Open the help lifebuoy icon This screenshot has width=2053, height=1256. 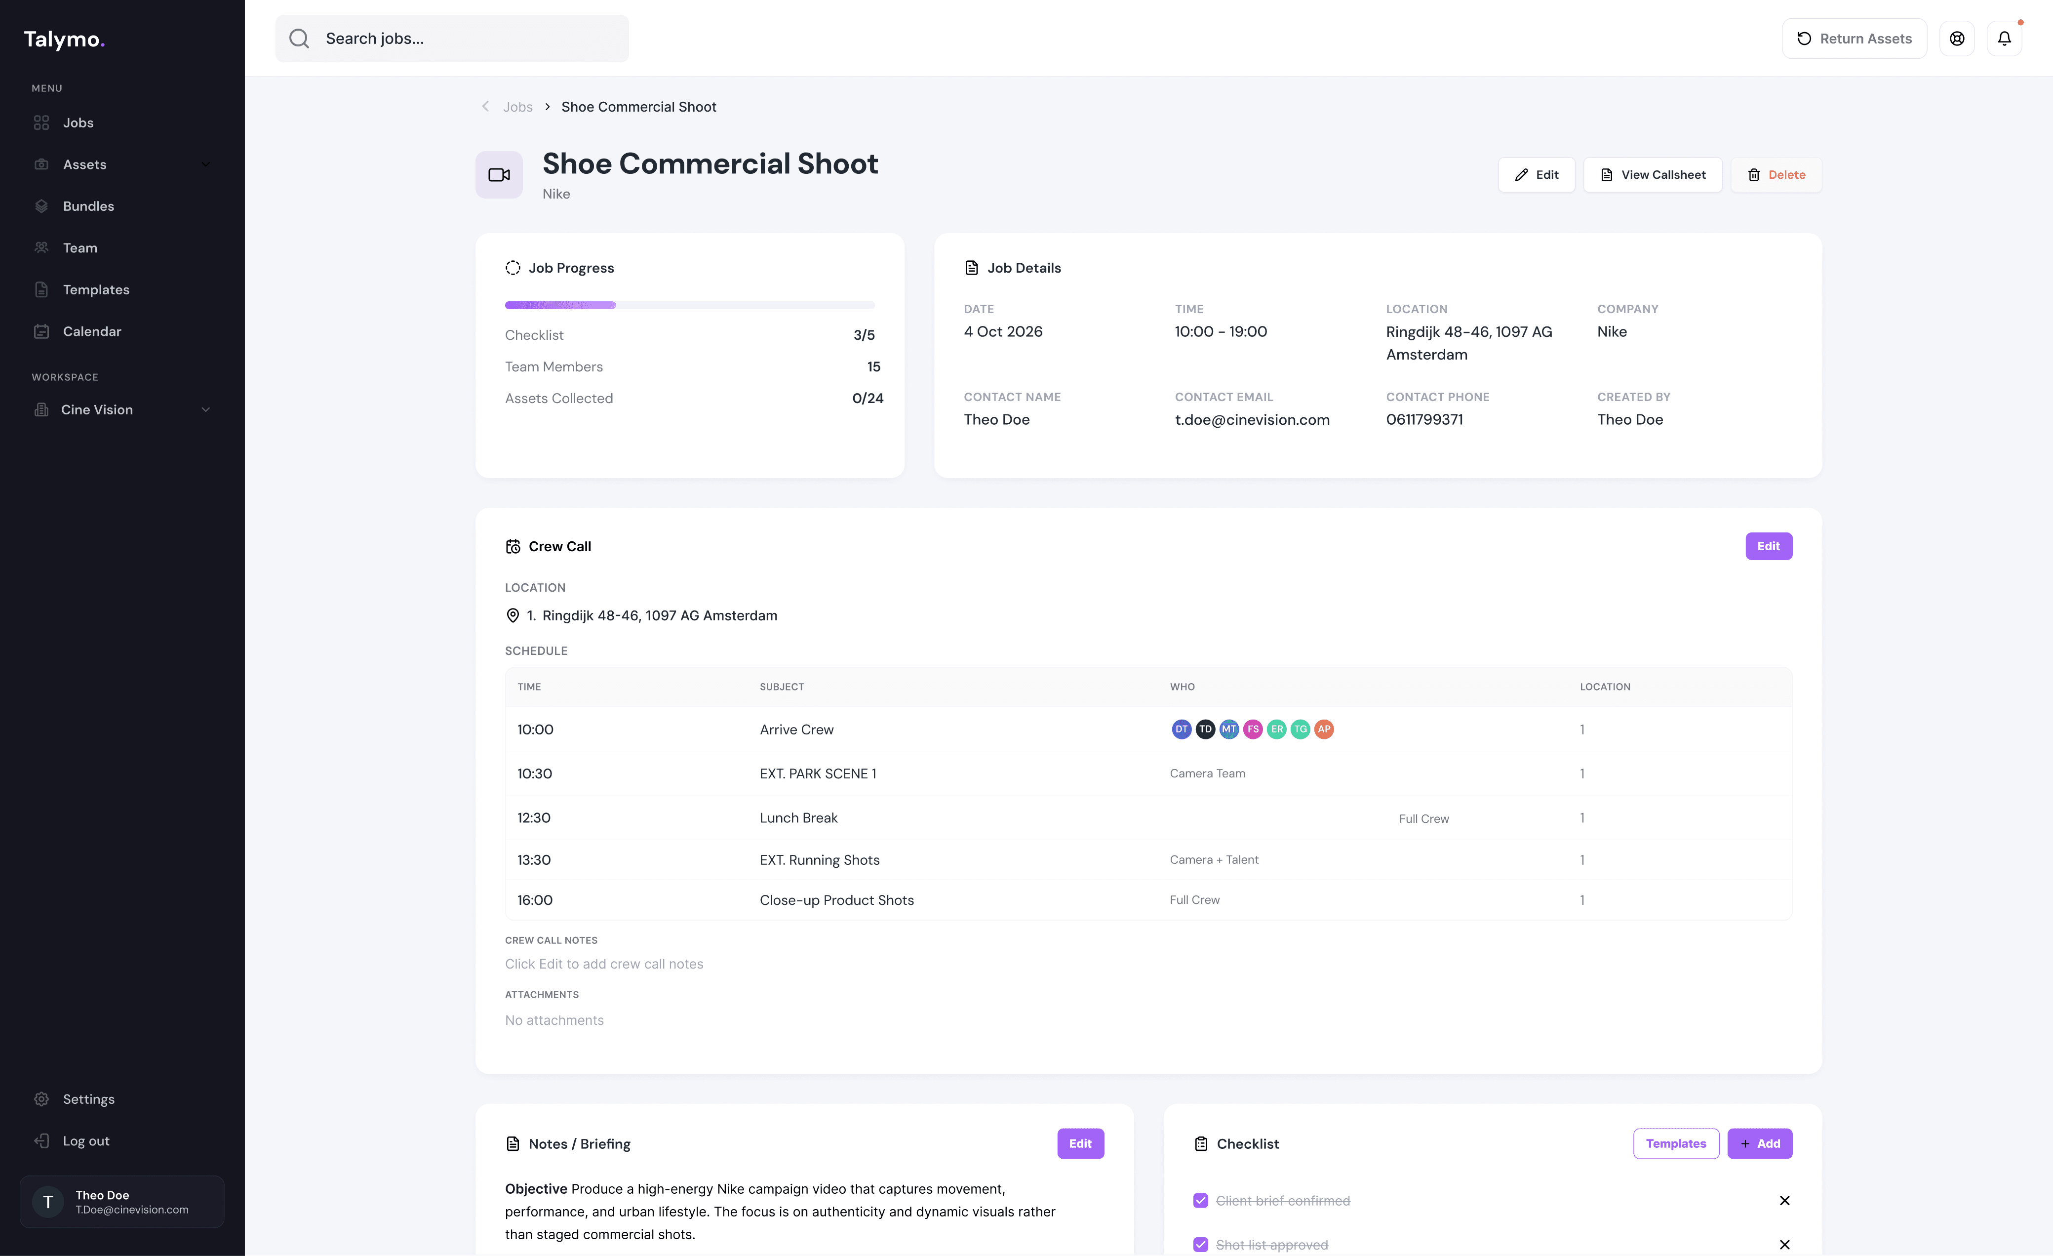1956,39
